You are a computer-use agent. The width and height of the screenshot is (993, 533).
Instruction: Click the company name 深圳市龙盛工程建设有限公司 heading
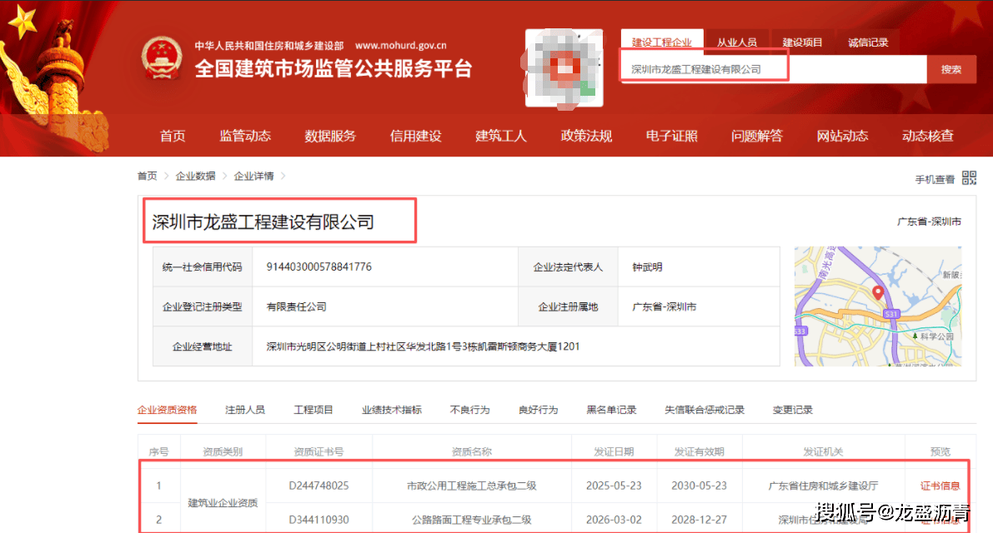(x=263, y=222)
